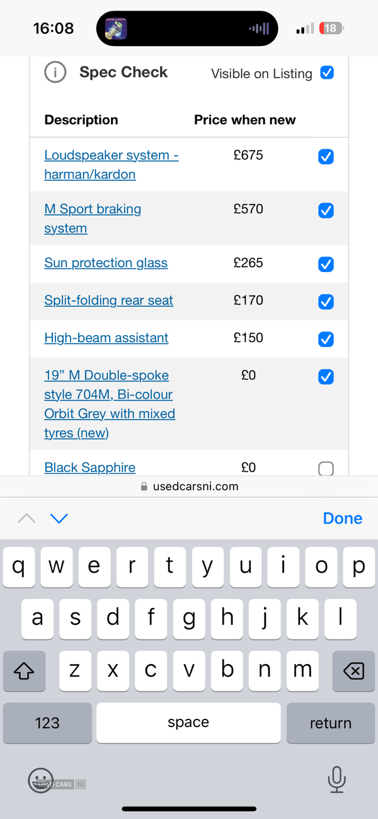
Task: Uncheck the Visible on Listing checkbox
Action: [327, 72]
